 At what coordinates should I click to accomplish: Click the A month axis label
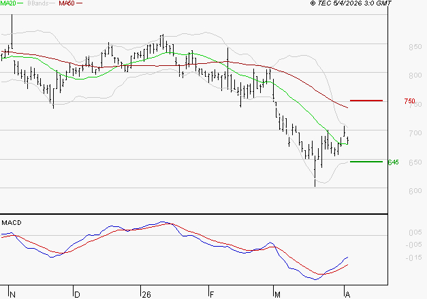347,295
